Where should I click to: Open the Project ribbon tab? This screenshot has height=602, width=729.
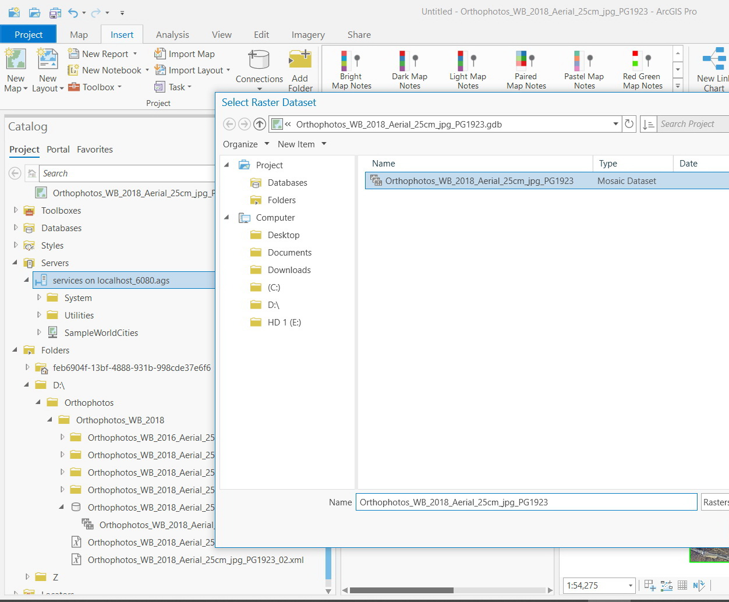[29, 34]
